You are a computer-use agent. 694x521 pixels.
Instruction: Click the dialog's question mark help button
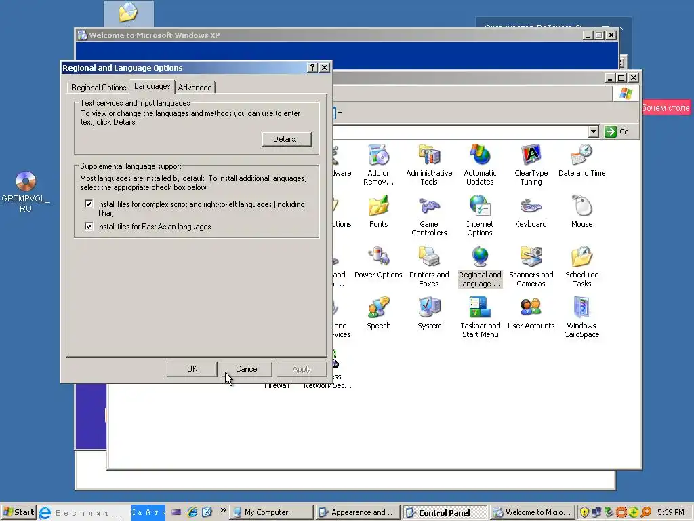pos(312,67)
